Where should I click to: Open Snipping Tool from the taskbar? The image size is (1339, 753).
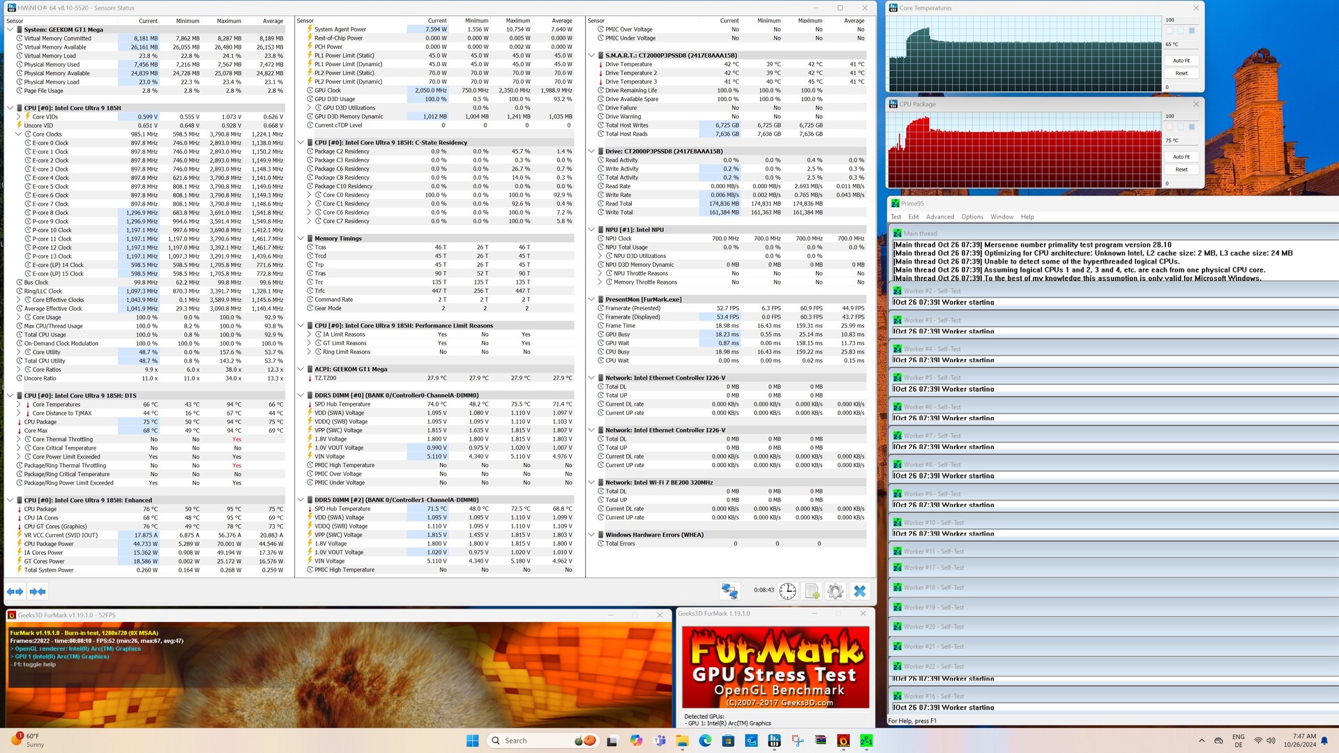click(x=797, y=740)
